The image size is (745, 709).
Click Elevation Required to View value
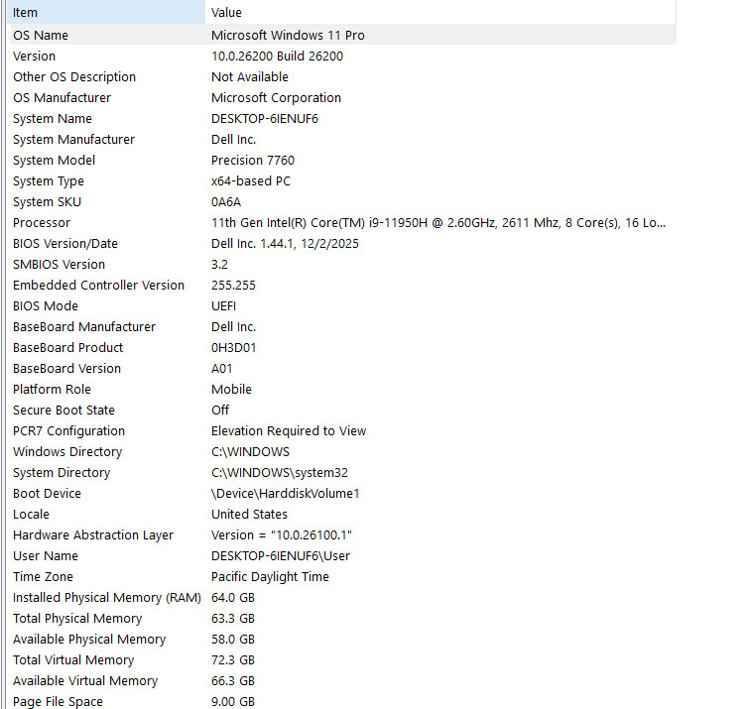[x=289, y=431]
